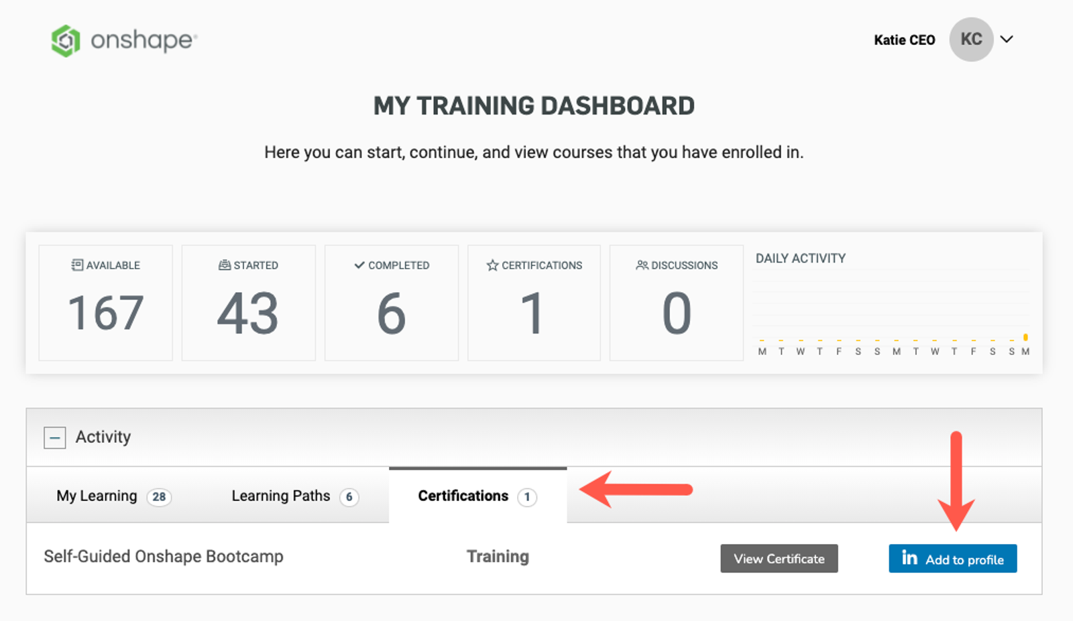
Task: Click the Onshape logo icon
Action: click(66, 41)
